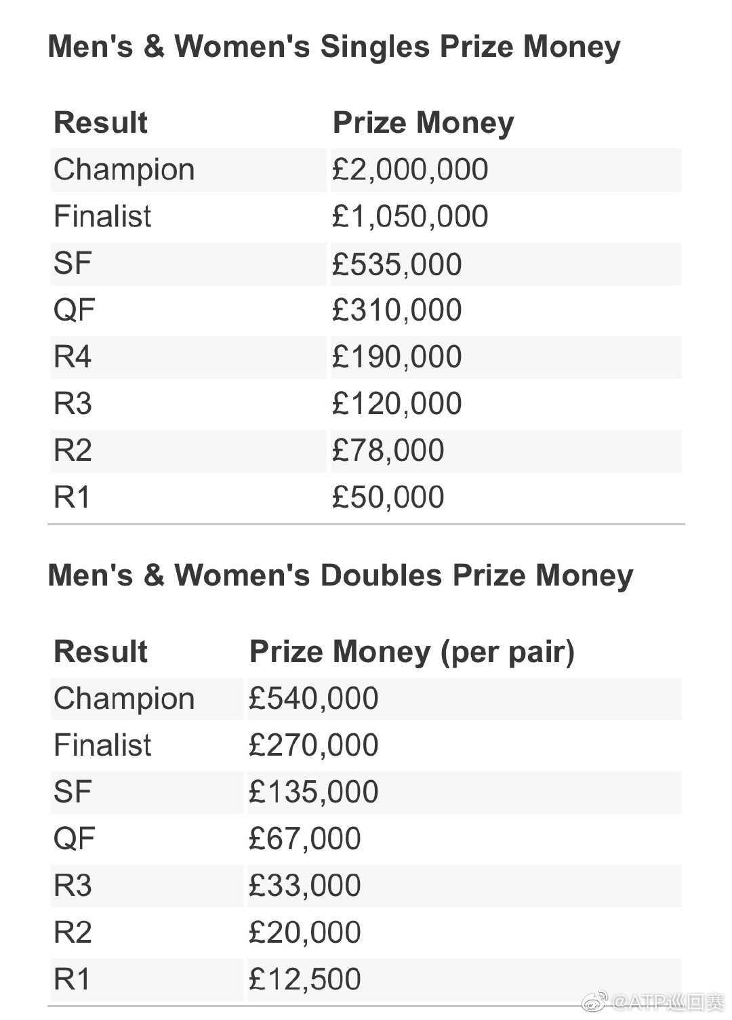Click the doubles Champion prize £540,000
Screen dimensions: 732x1020
point(313,699)
